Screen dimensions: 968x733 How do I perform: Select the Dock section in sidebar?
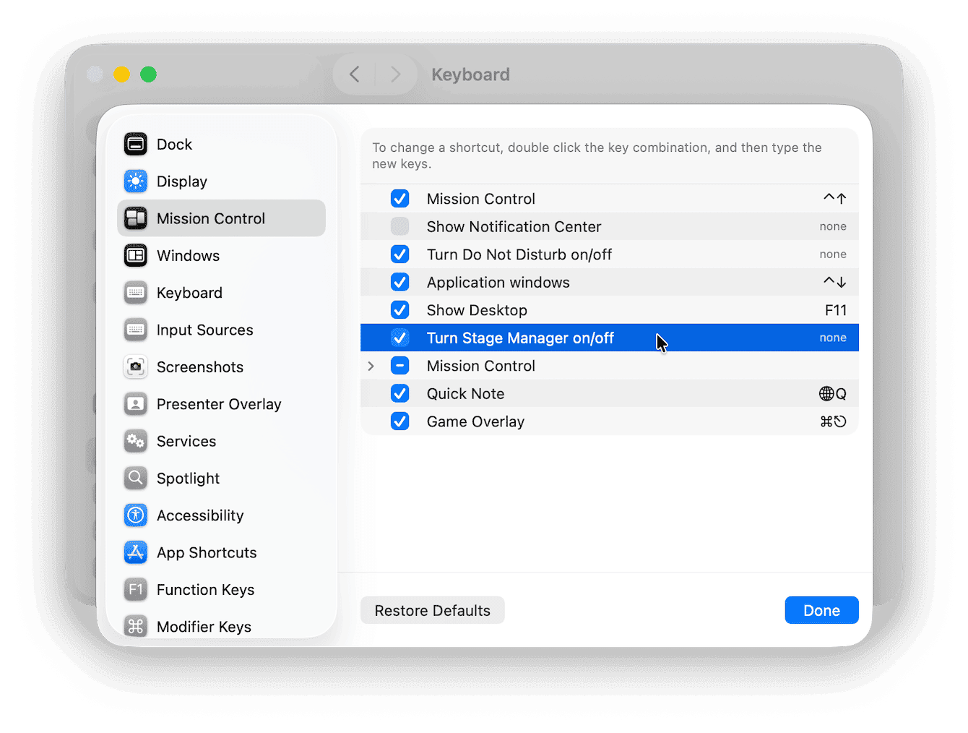pos(174,144)
